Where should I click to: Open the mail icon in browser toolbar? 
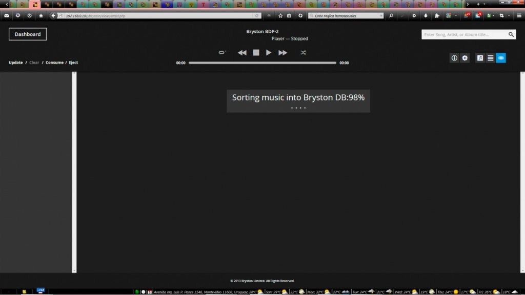(x=6, y=15)
